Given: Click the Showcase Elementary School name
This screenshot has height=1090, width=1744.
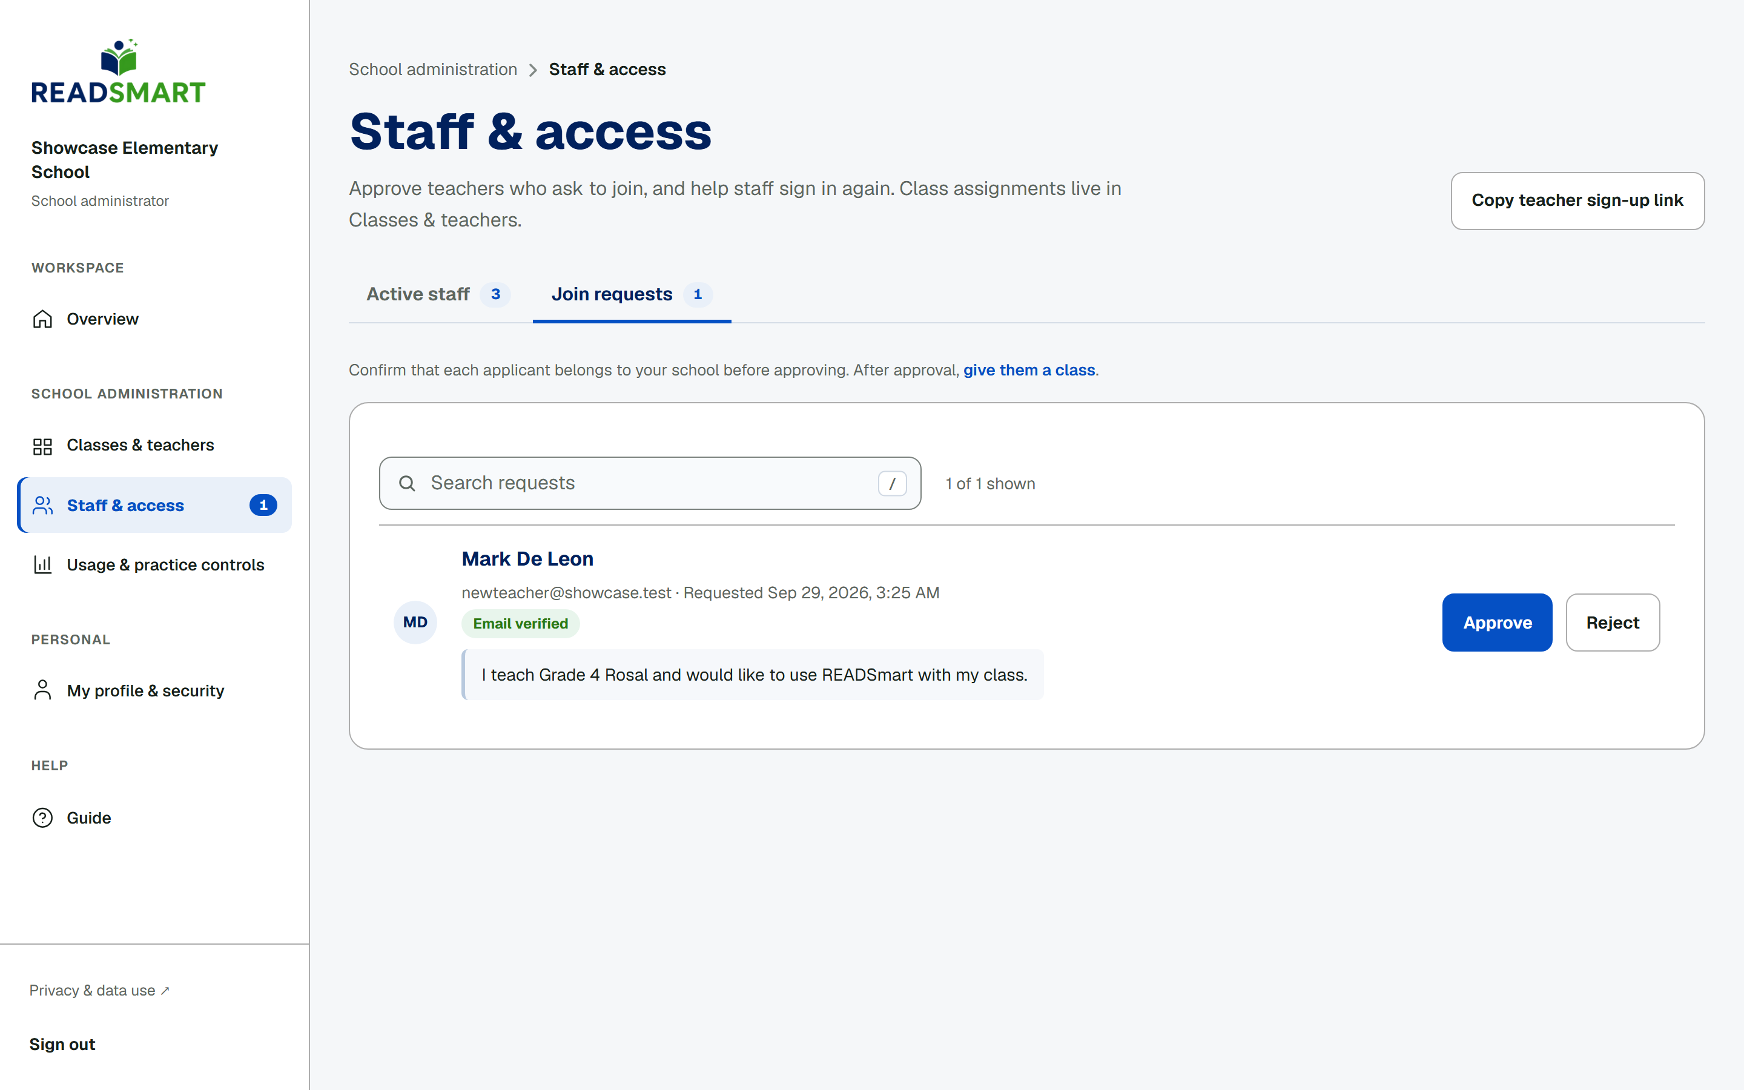Looking at the screenshot, I should 125,160.
